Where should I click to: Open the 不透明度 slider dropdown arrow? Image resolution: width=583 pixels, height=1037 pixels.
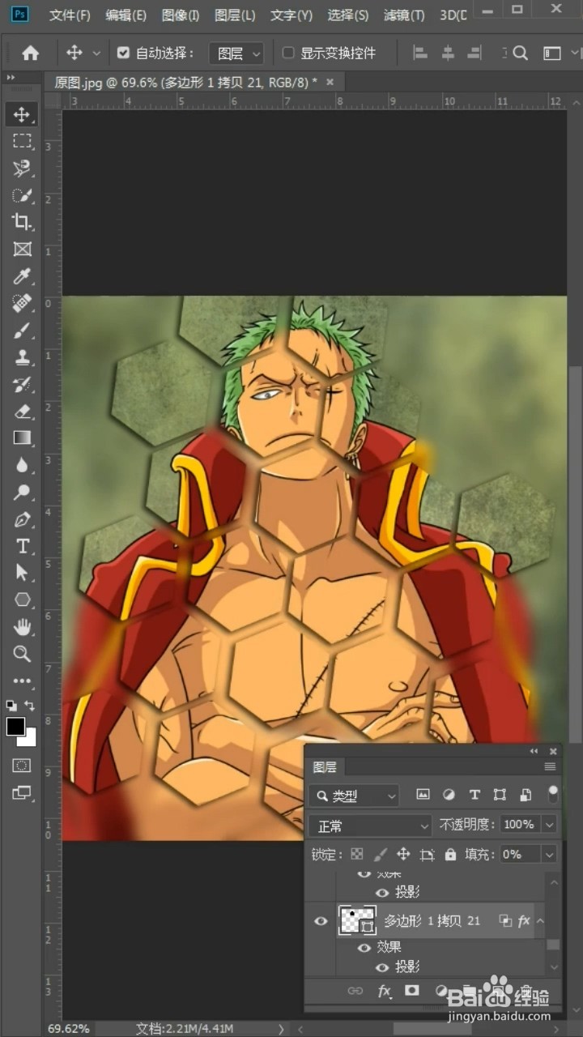[x=550, y=825]
